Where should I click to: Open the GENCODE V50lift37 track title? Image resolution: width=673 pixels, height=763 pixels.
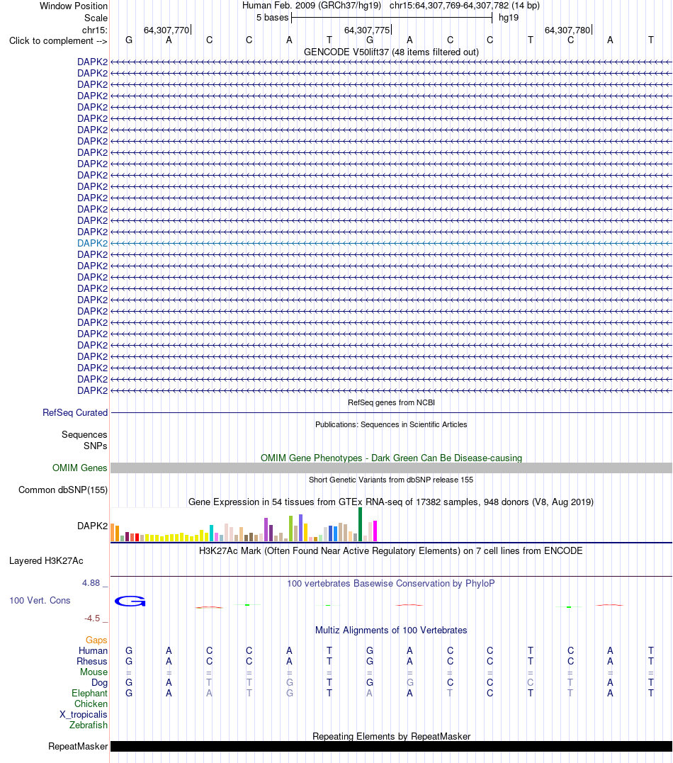pyautogui.click(x=391, y=52)
